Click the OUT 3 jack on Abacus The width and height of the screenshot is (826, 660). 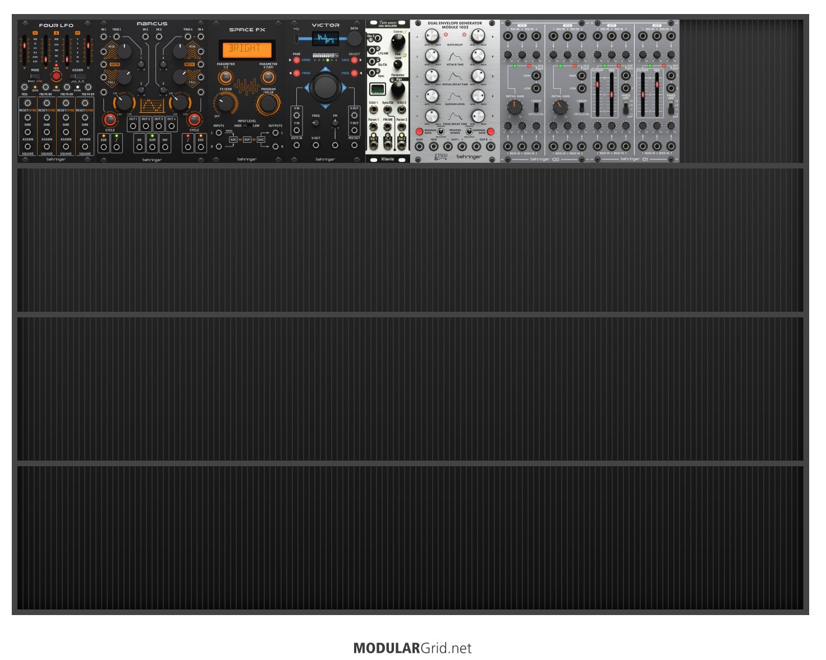click(x=158, y=126)
